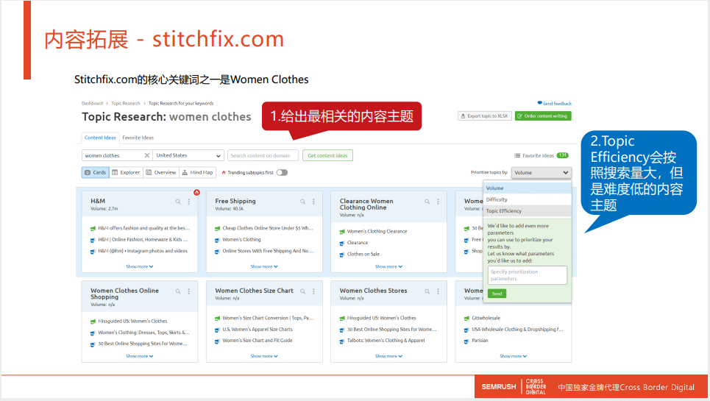Click the Export topic to XLSX button
The height and width of the screenshot is (401, 710).
tap(483, 116)
